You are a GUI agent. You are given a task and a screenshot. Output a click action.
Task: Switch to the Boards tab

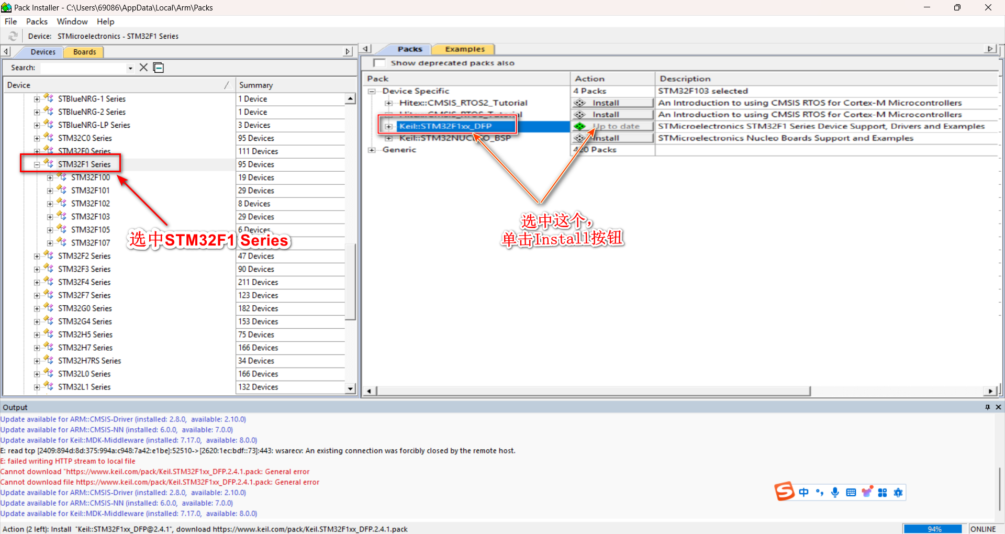[84, 52]
